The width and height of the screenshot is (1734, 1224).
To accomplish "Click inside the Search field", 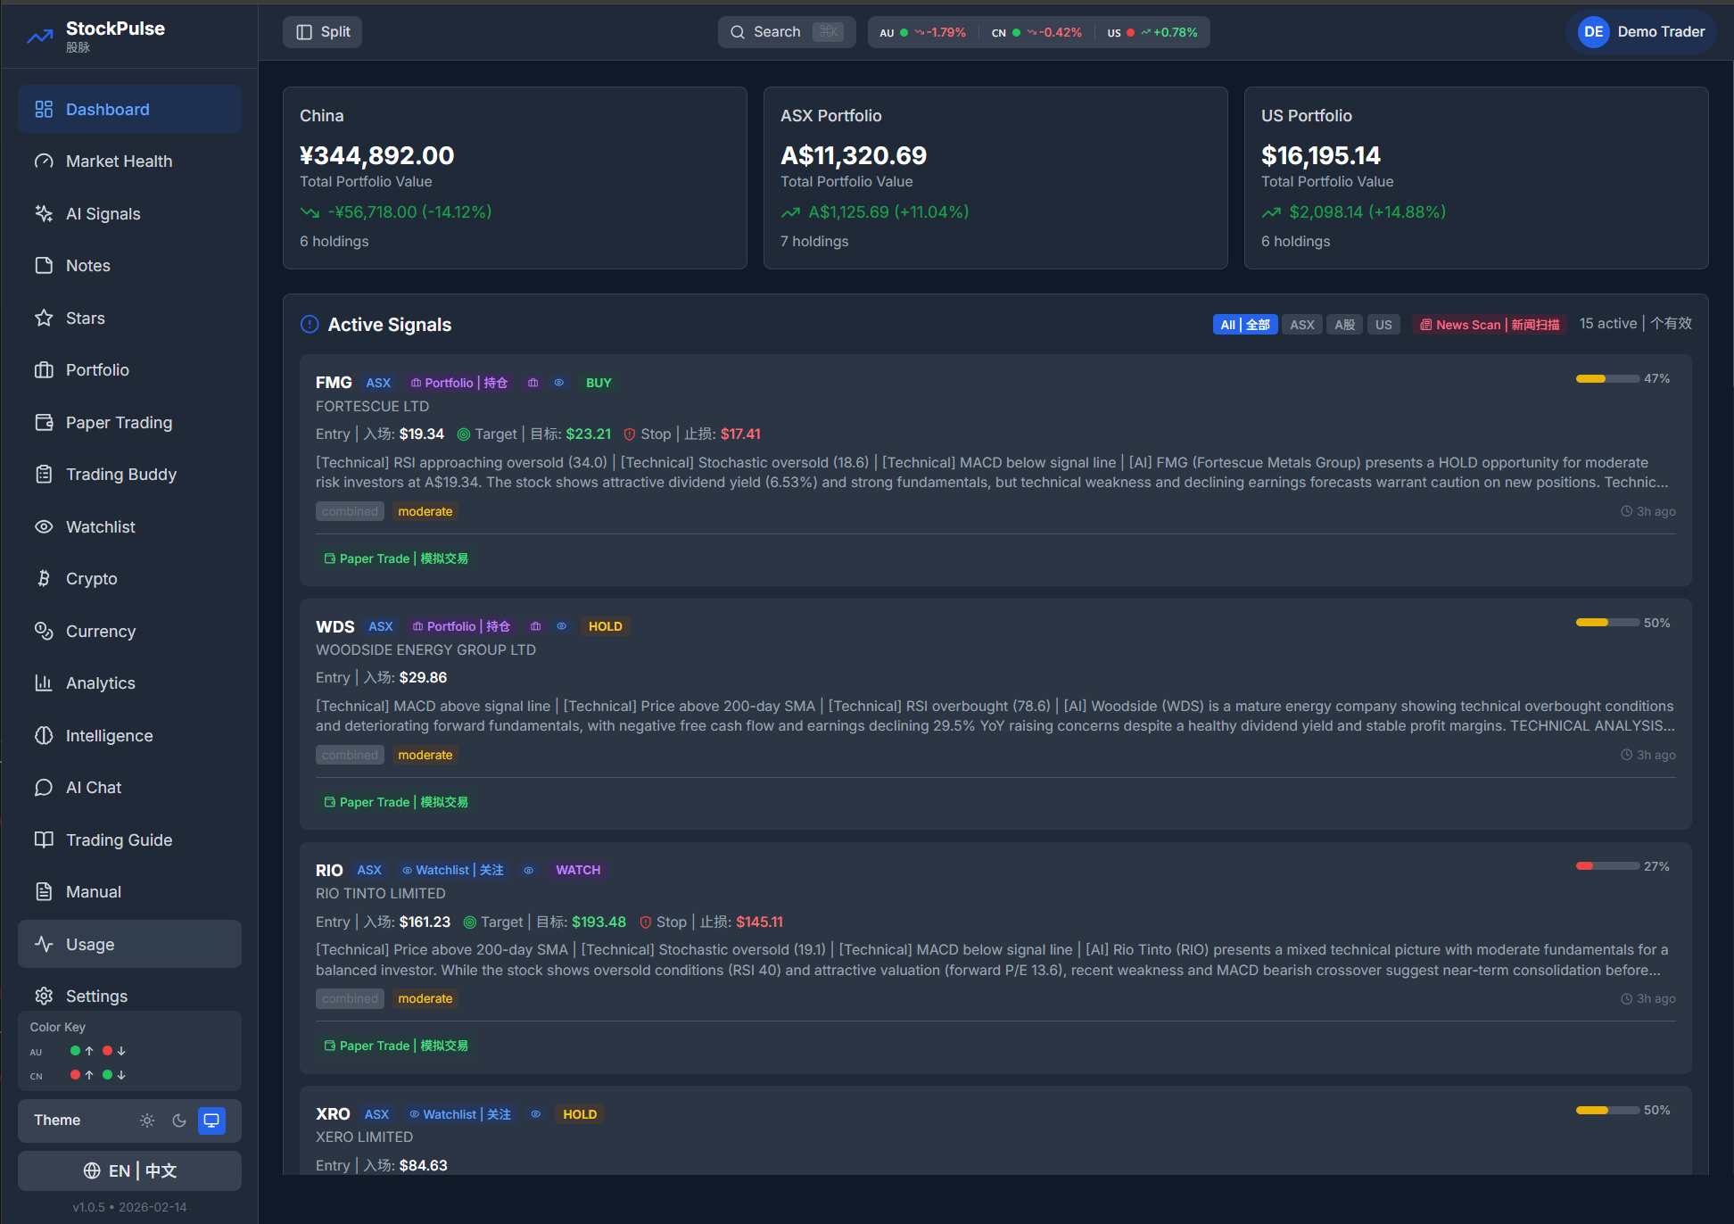I will click(x=785, y=31).
